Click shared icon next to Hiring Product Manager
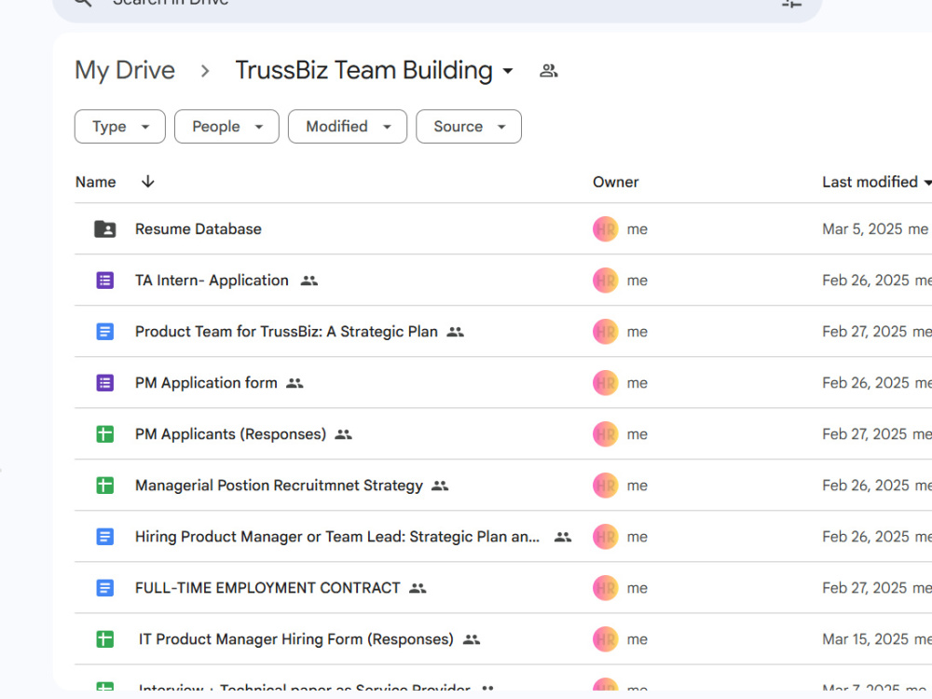The image size is (932, 699). (x=563, y=537)
